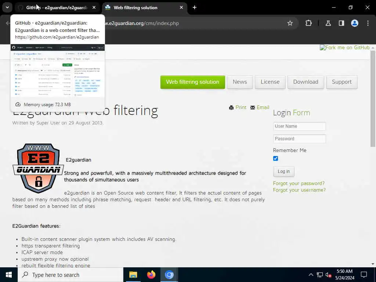The height and width of the screenshot is (282, 376).
Task: Select the Web filtering solution tab
Action: coord(145,7)
